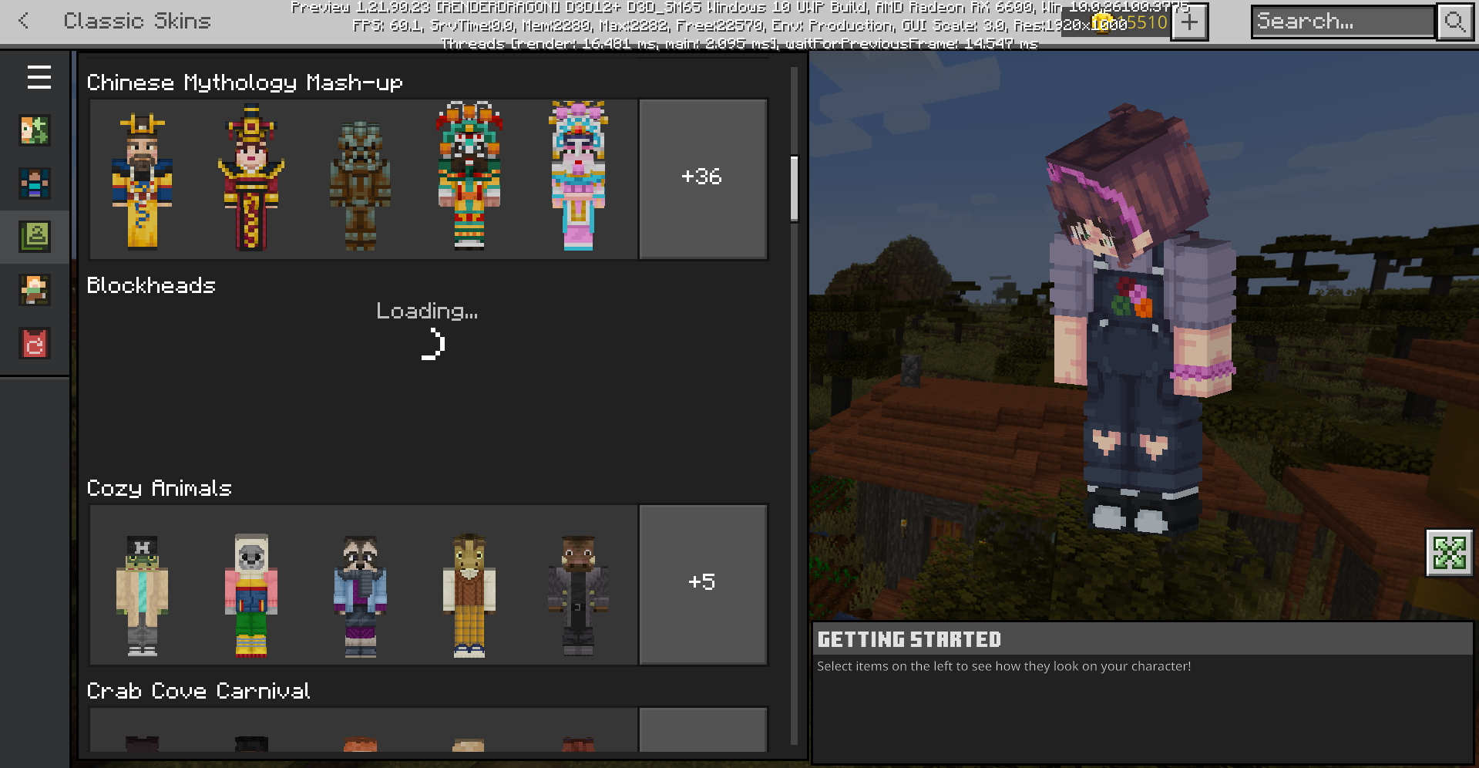Viewport: 1479px width, 768px height.
Task: Click the skin list scrollbar handle
Action: click(794, 188)
